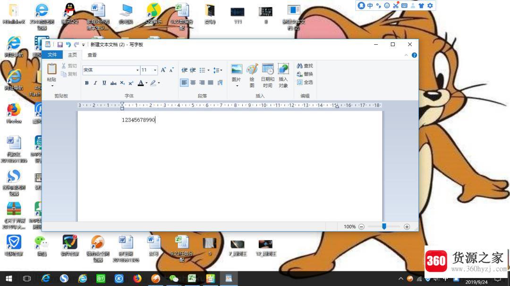This screenshot has height=286, width=510.
Task: Click the Save icon in quick access toolbar
Action: pyautogui.click(x=60, y=44)
